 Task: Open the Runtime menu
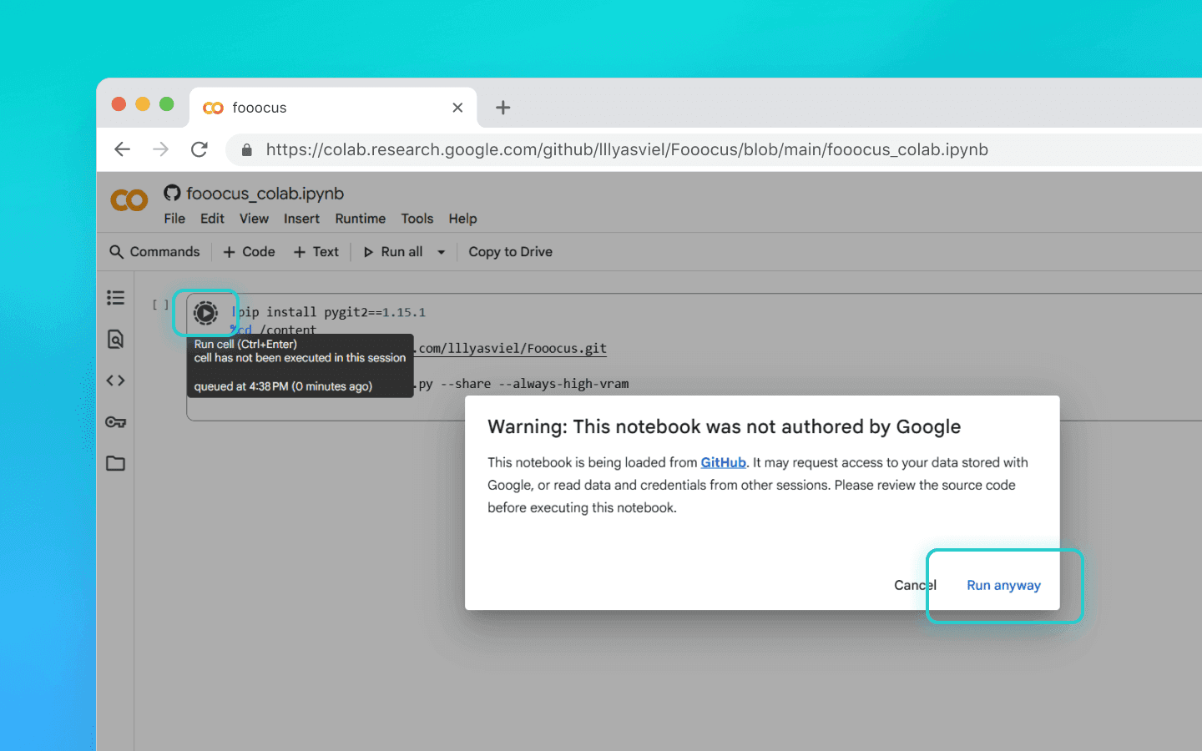361,219
